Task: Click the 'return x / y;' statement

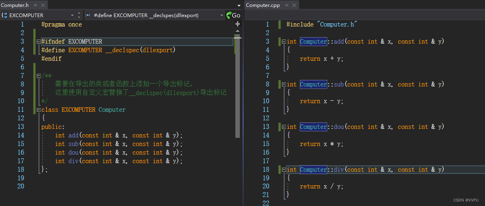Action: click(x=322, y=186)
